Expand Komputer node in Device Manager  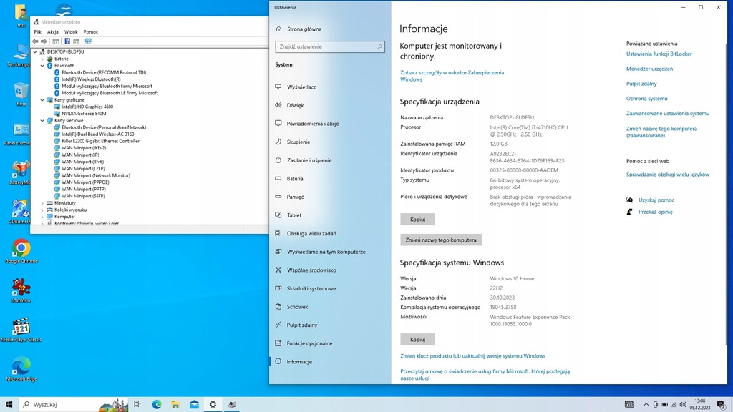tap(42, 217)
